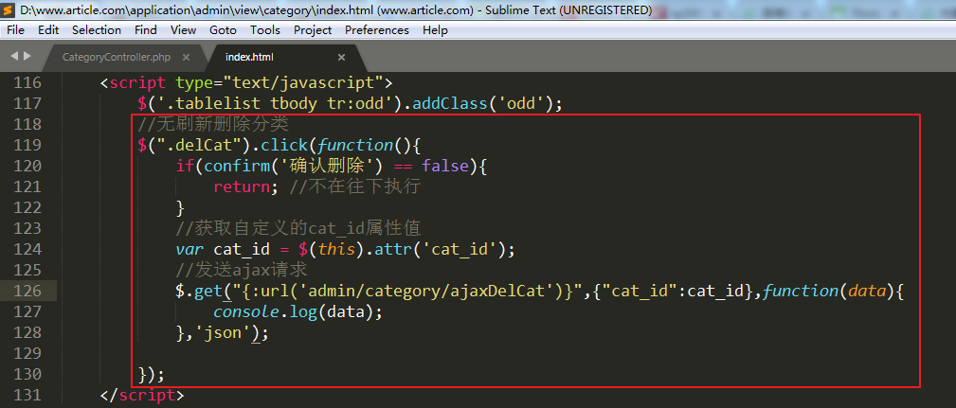The height and width of the screenshot is (408, 956).
Task: Open the Selection menu
Action: (97, 30)
